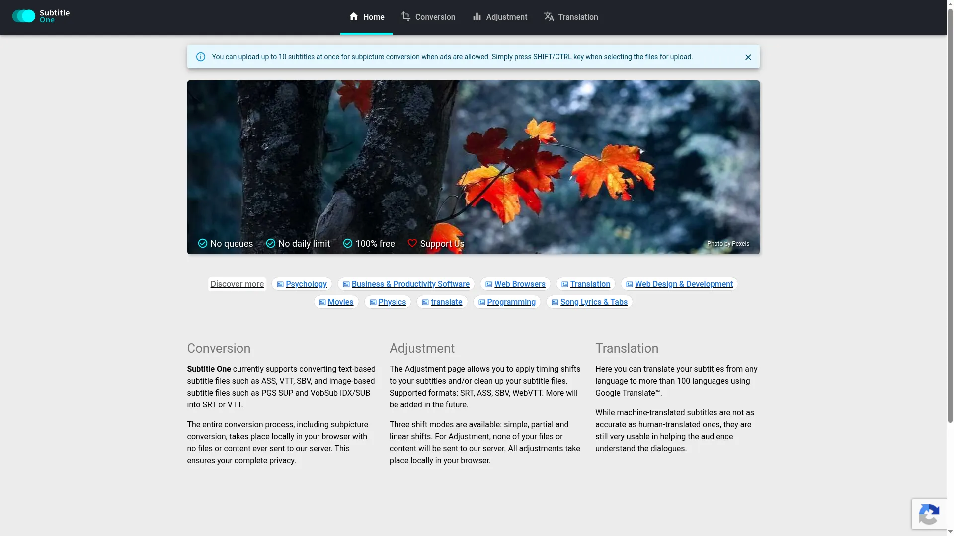Open the Movies topic link
The image size is (954, 536).
[x=340, y=302]
